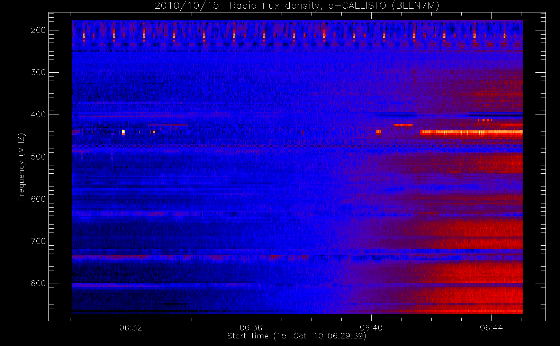This screenshot has width=560, height=346.
Task: Click the white-hot spot near 06:31 at 440 MHz
Action: click(123, 132)
